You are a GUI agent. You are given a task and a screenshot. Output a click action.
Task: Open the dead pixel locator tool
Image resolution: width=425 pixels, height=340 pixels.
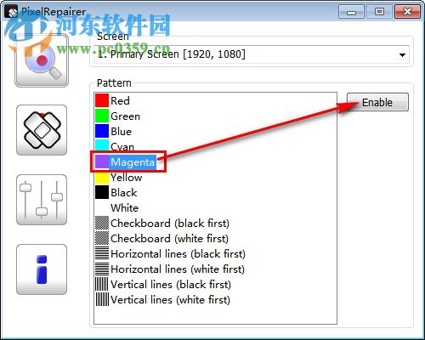(42, 60)
